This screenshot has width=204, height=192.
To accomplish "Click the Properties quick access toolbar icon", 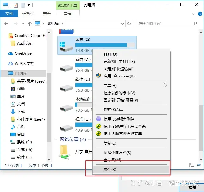I will click(x=16, y=5).
